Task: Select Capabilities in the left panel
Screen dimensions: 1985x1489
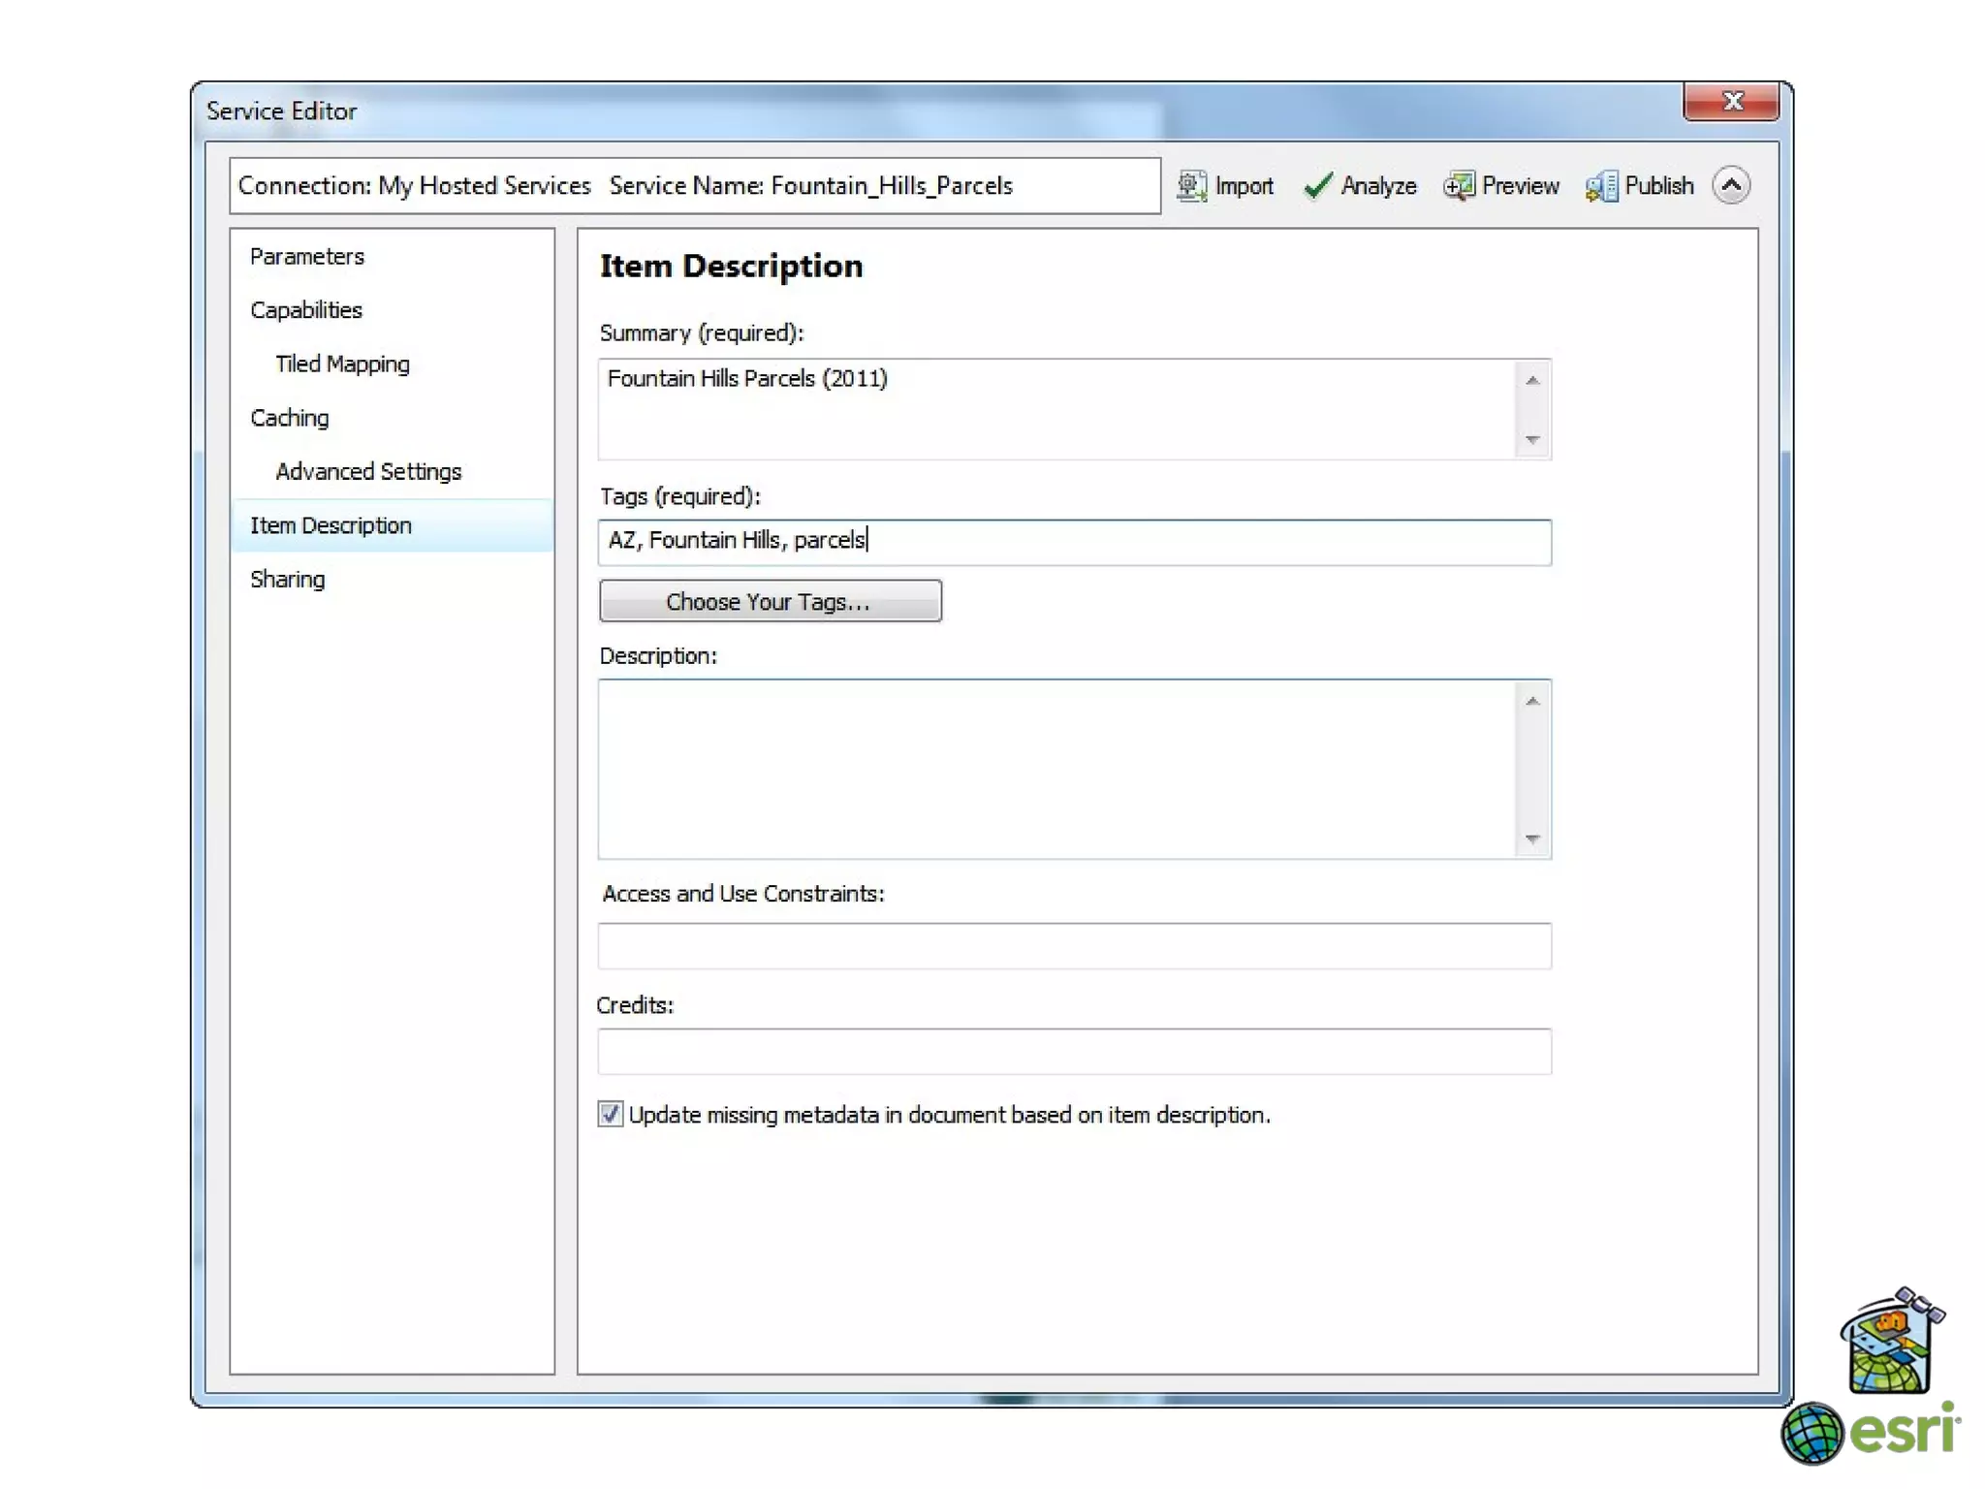Action: tap(306, 310)
